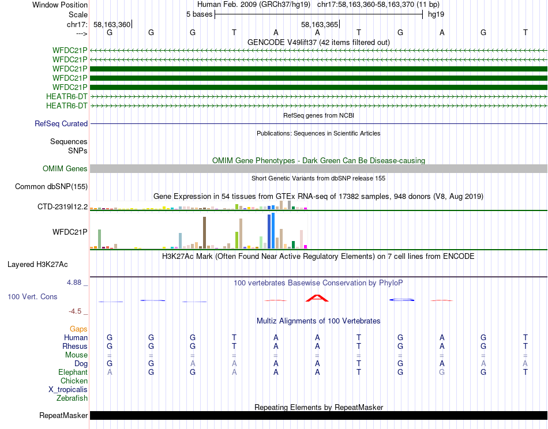Select the X_tropicalis species row label
548x429 pixels.
tap(68, 390)
